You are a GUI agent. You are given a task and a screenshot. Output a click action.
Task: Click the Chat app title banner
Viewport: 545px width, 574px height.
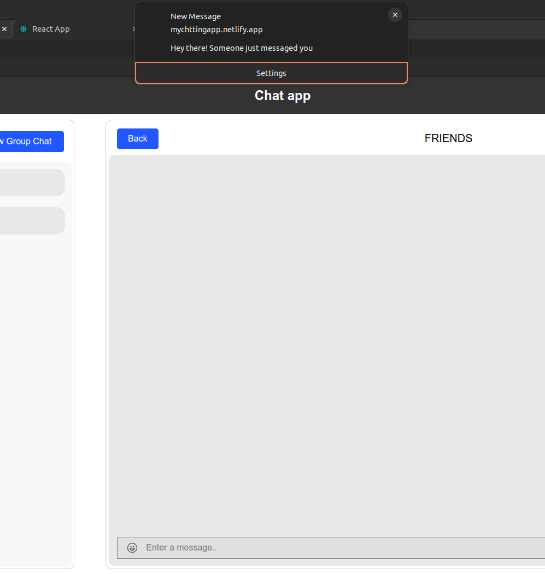[x=283, y=96]
